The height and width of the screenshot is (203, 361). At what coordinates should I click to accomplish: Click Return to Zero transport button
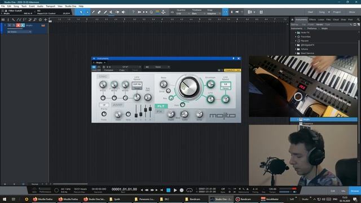tap(162, 190)
